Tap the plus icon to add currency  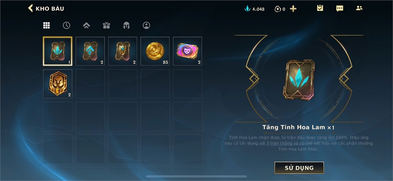pyautogui.click(x=293, y=9)
